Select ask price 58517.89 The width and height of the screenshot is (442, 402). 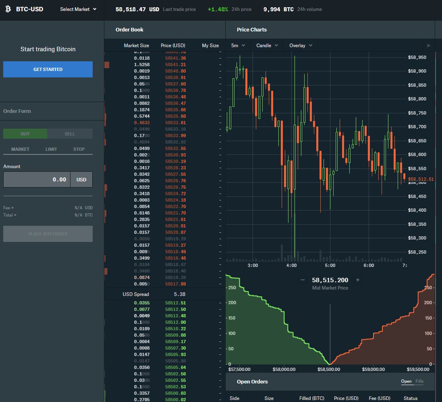[175, 284]
